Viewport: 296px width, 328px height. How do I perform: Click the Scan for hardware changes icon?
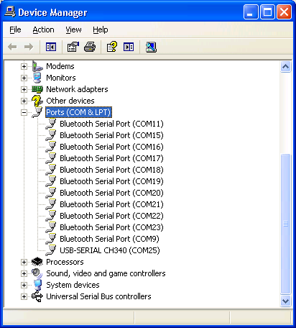(x=151, y=47)
